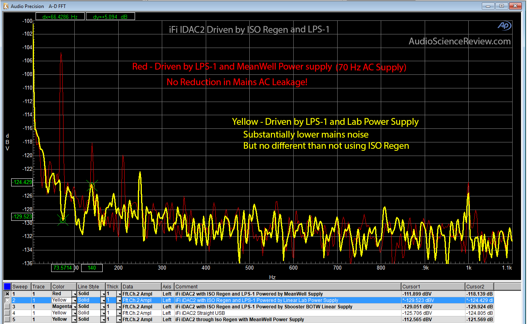The height and width of the screenshot is (324, 527).
Task: Open the line style dropdown for sweep 1
Action: pyautogui.click(x=103, y=294)
